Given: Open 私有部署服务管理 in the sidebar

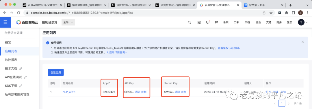Looking at the screenshot, I should (17, 94).
